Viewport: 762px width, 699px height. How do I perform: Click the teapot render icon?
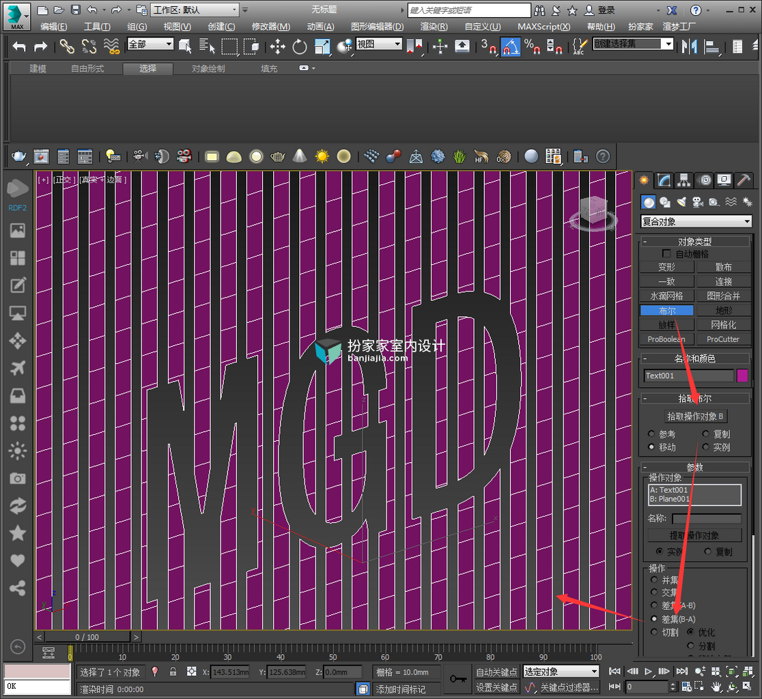click(x=18, y=156)
